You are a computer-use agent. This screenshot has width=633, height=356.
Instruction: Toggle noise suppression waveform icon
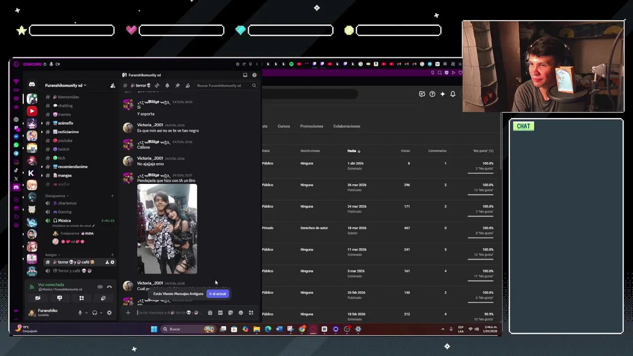[100, 287]
